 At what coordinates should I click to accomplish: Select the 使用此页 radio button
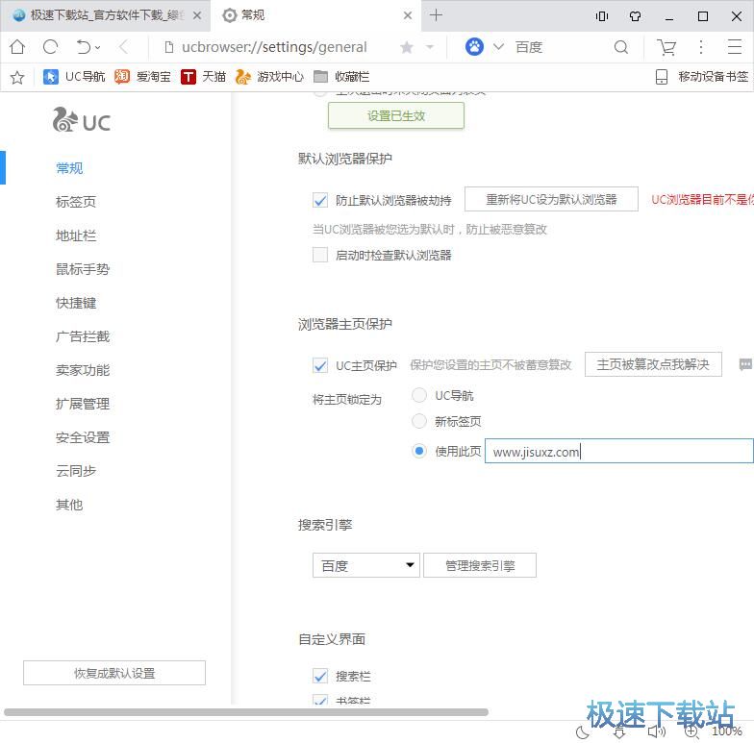pyautogui.click(x=419, y=451)
